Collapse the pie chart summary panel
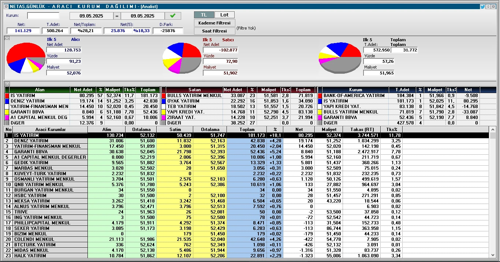 coord(7,38)
